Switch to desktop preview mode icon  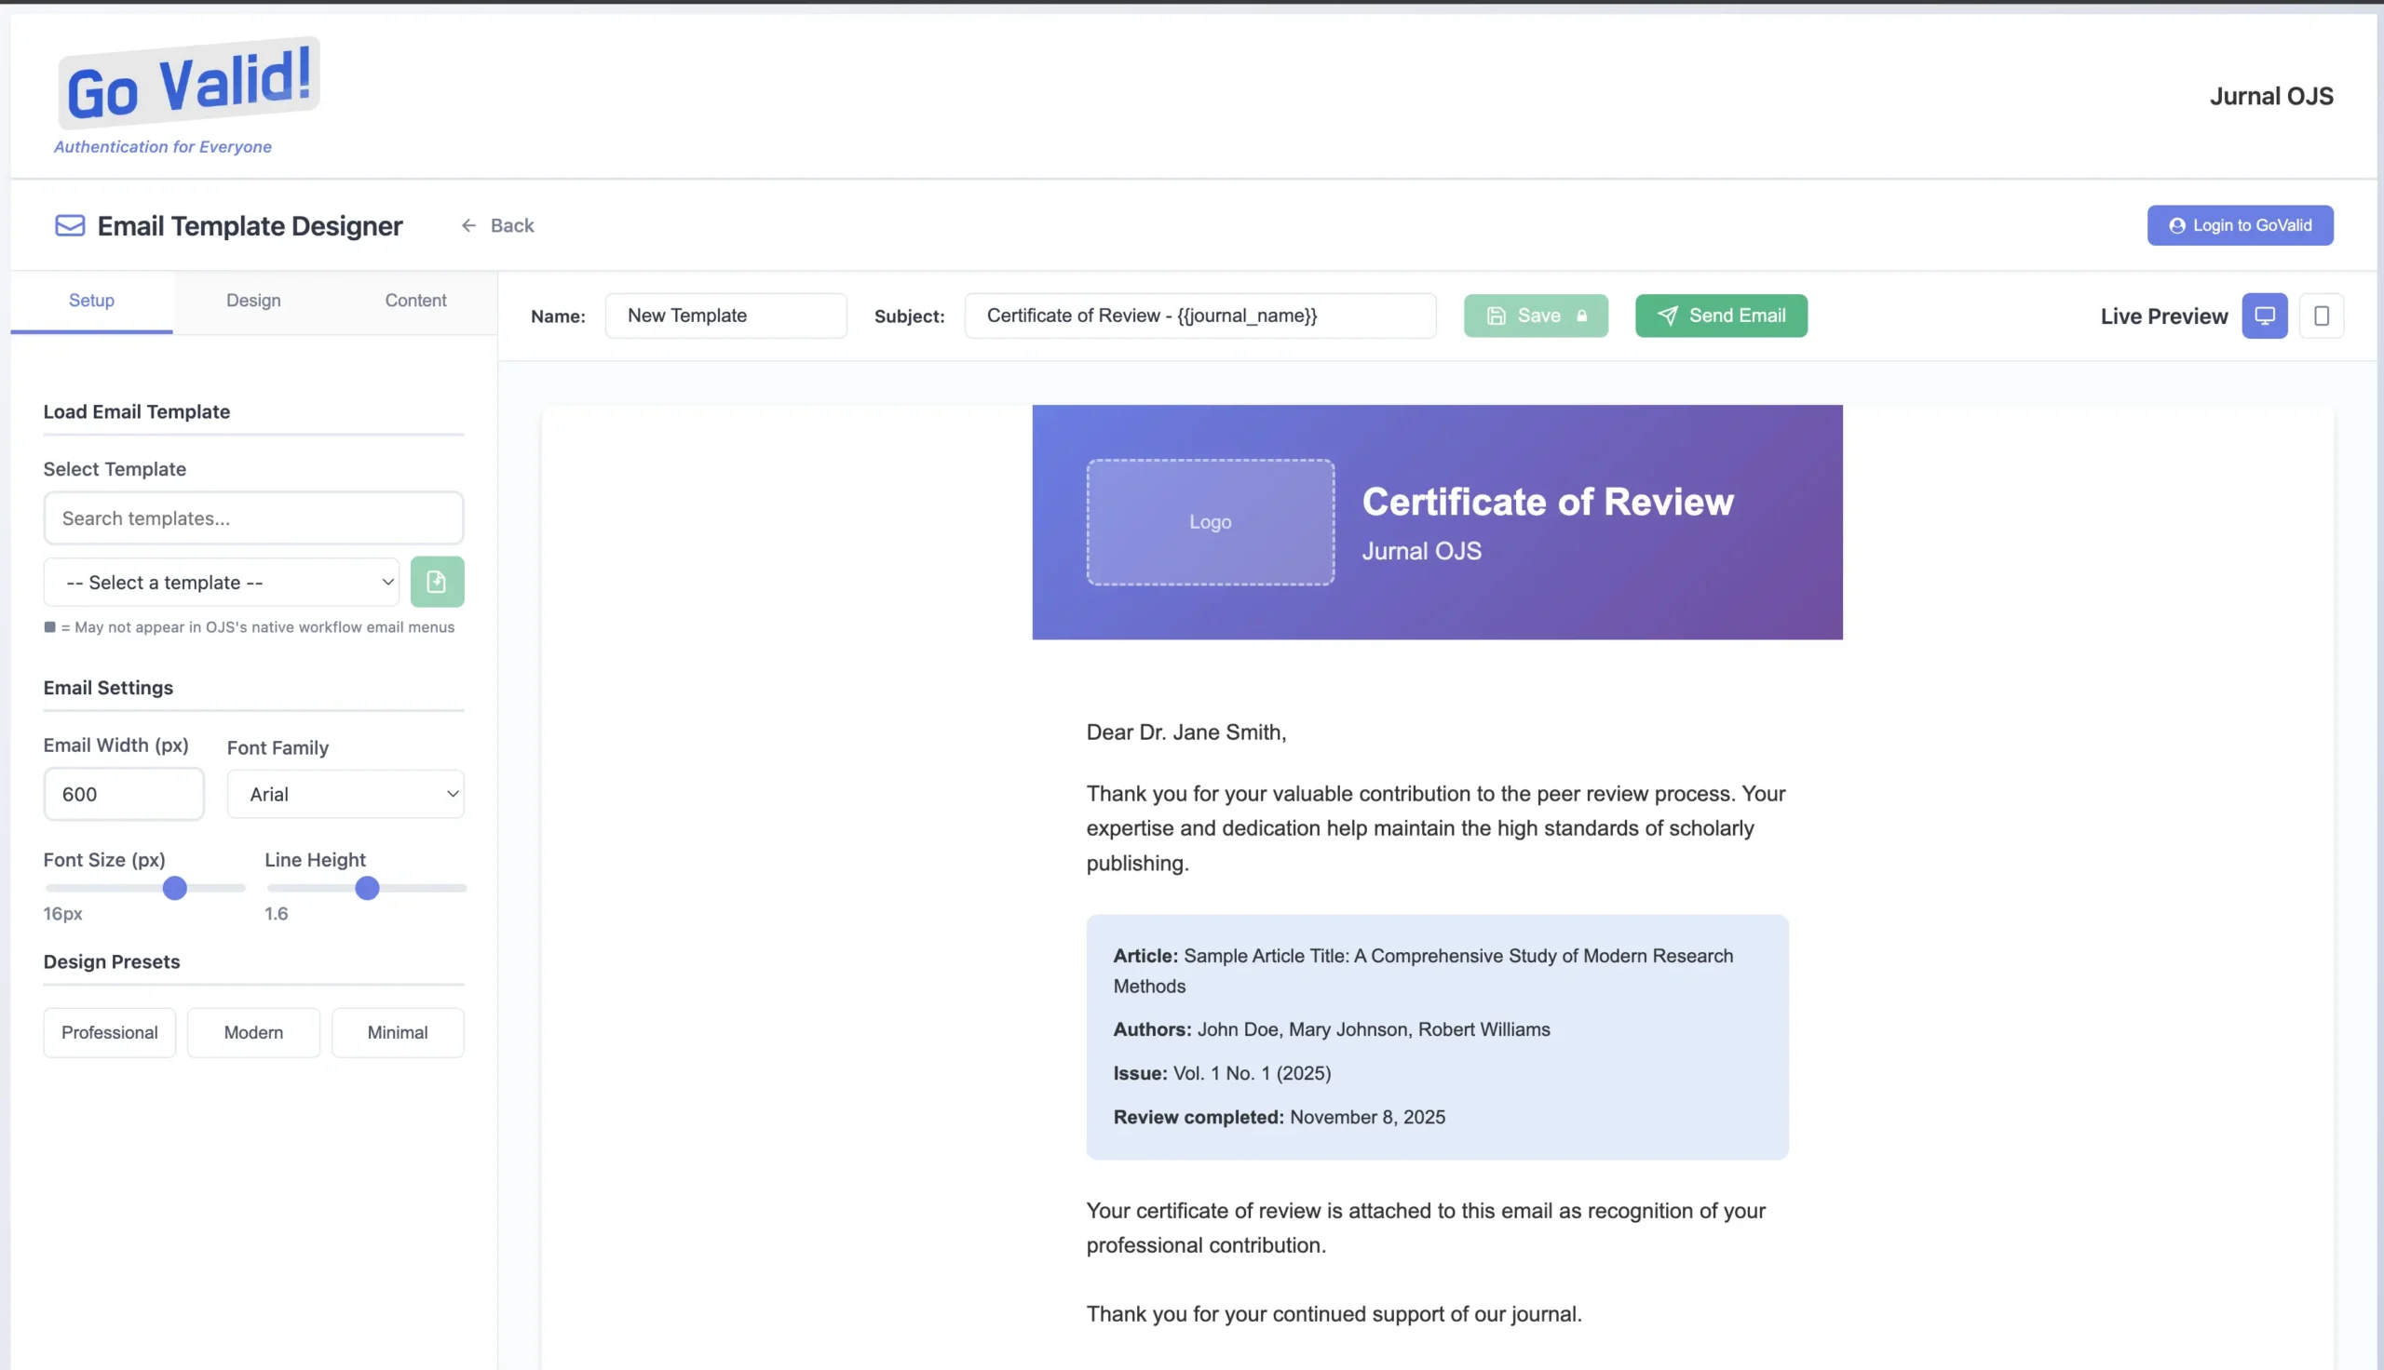pyautogui.click(x=2264, y=316)
